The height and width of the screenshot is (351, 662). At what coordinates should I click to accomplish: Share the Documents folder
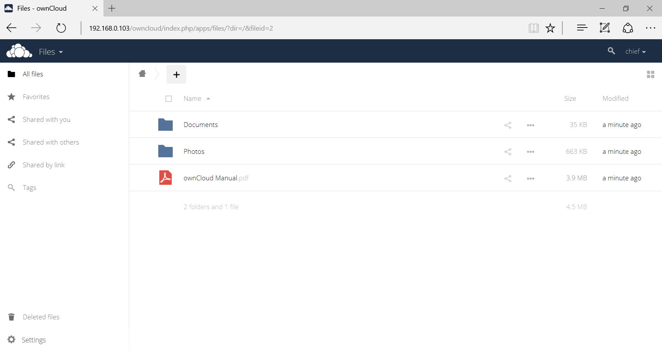click(x=508, y=125)
